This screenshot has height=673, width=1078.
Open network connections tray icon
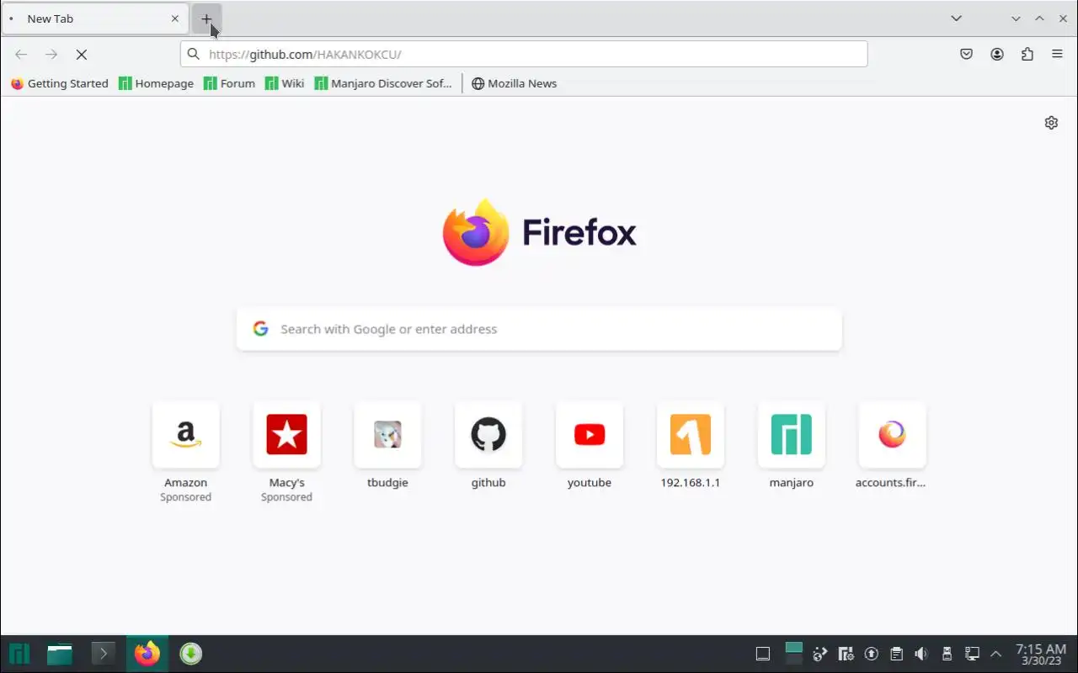pyautogui.click(x=972, y=654)
